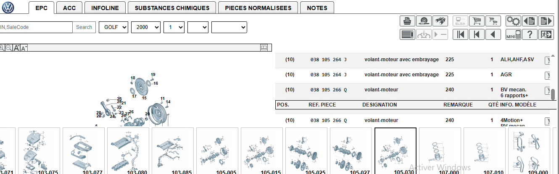Click the question mark help icon
Screen dimensions: 559x174
pyautogui.click(x=530, y=34)
